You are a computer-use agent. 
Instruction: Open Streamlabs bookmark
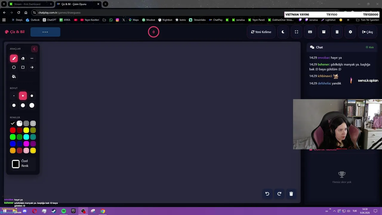point(197,20)
